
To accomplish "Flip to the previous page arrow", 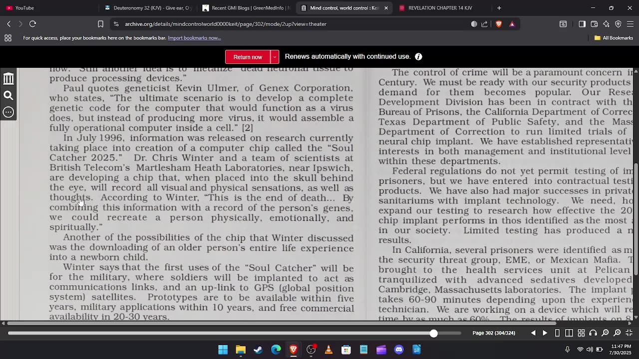I will click(x=533, y=333).
